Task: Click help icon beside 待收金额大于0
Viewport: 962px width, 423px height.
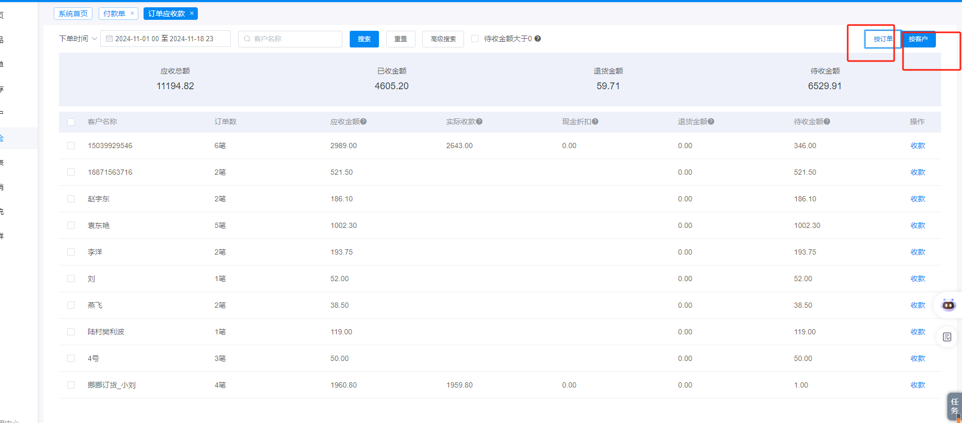Action: pyautogui.click(x=538, y=39)
